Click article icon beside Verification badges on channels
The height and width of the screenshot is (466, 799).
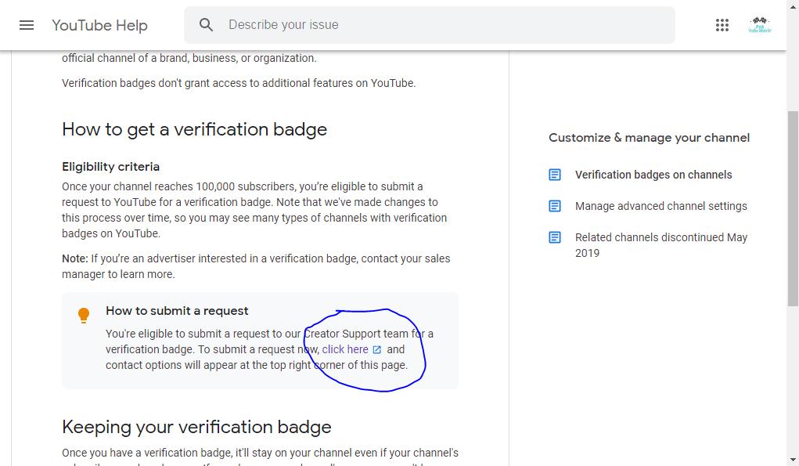[555, 175]
